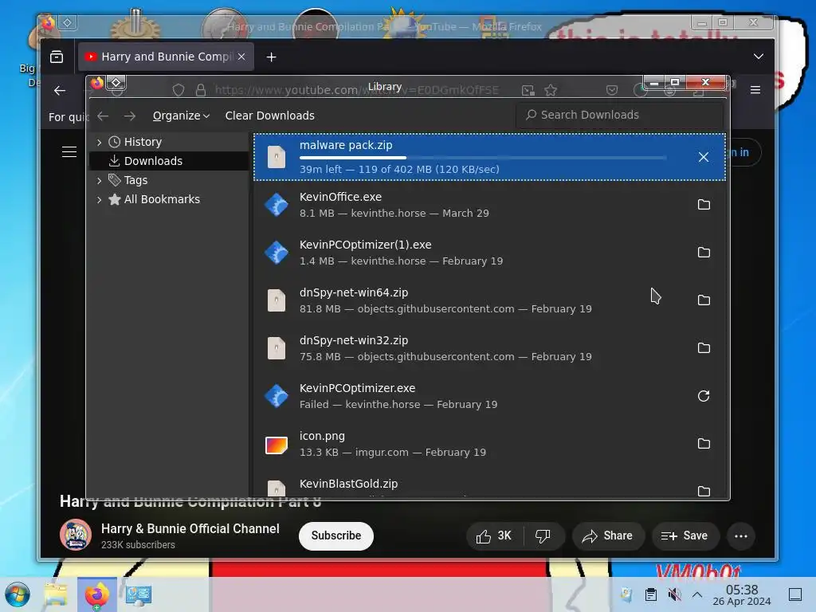The width and height of the screenshot is (816, 612).
Task: Select History in the sidebar
Action: coord(143,142)
